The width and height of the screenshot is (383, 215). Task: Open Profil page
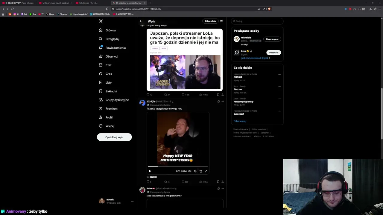106,117
